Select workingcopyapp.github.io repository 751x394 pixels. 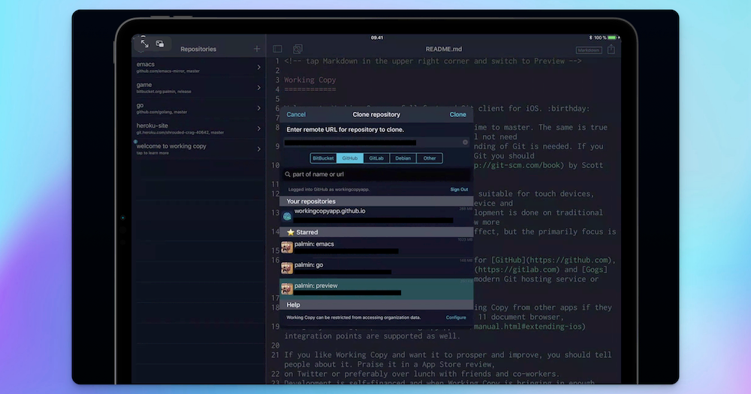[376, 216]
